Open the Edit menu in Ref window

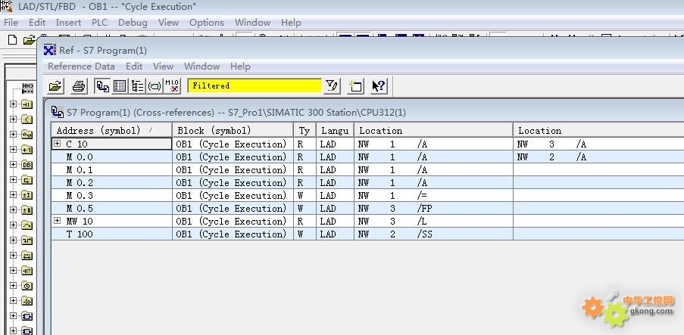134,67
